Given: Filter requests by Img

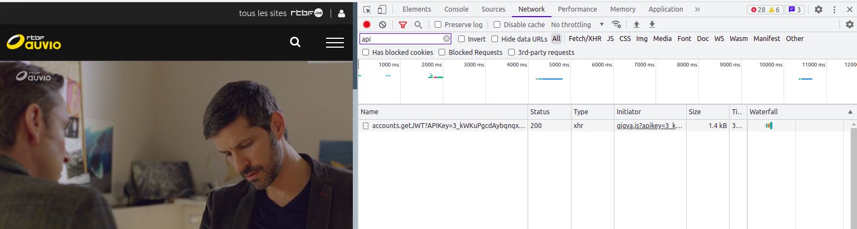Looking at the screenshot, I should coord(642,39).
